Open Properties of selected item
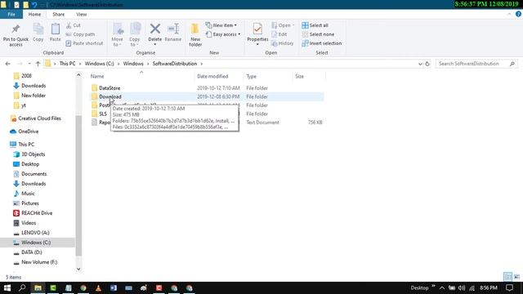This screenshot has height=294, width=523. coord(257,34)
